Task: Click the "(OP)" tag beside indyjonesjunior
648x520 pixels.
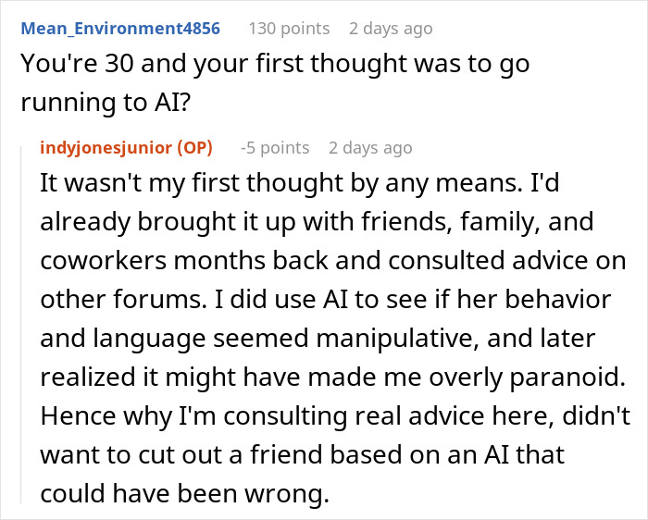Action: click(194, 148)
